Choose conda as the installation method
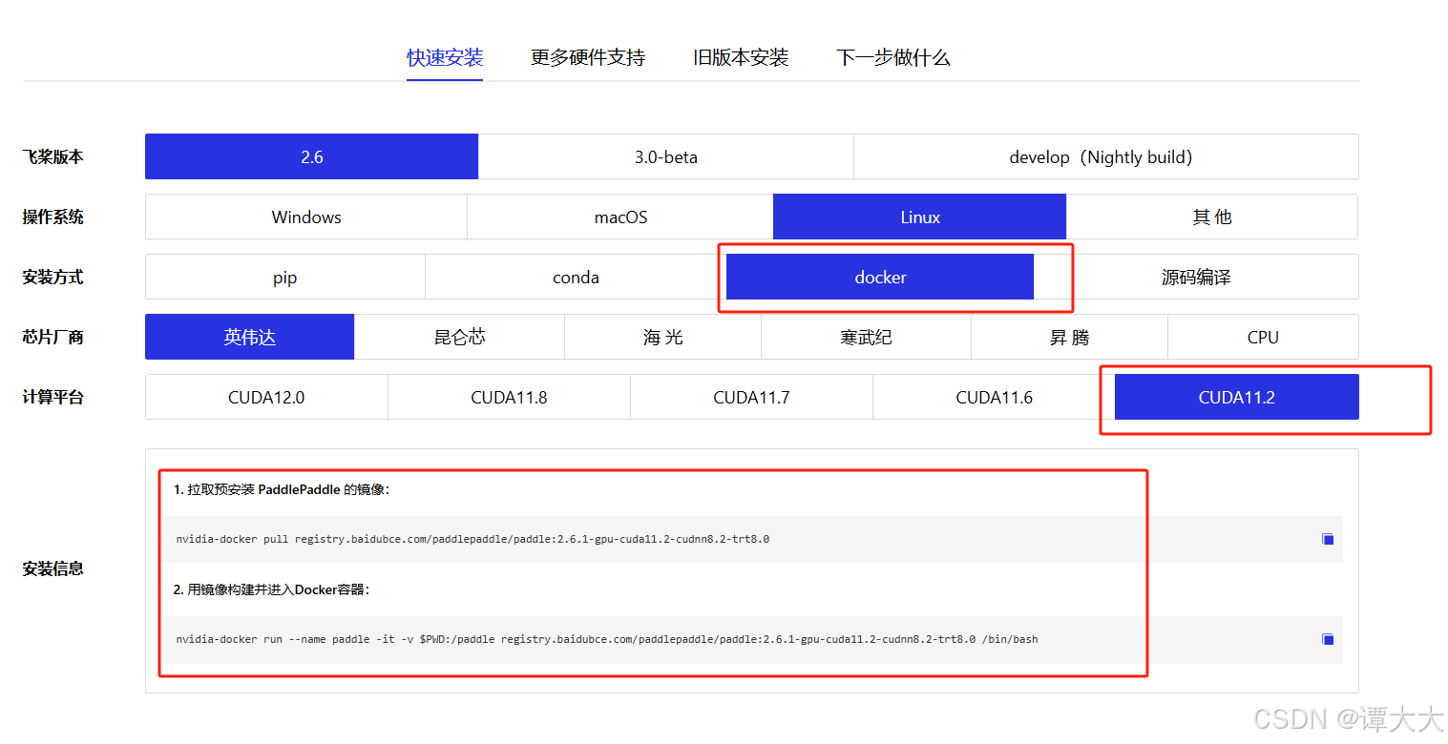This screenshot has width=1448, height=744. (x=576, y=277)
